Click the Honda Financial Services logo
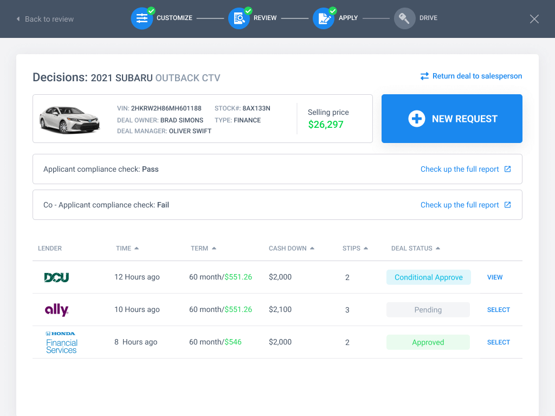Viewport: 555px width, 416px height. coord(61,342)
